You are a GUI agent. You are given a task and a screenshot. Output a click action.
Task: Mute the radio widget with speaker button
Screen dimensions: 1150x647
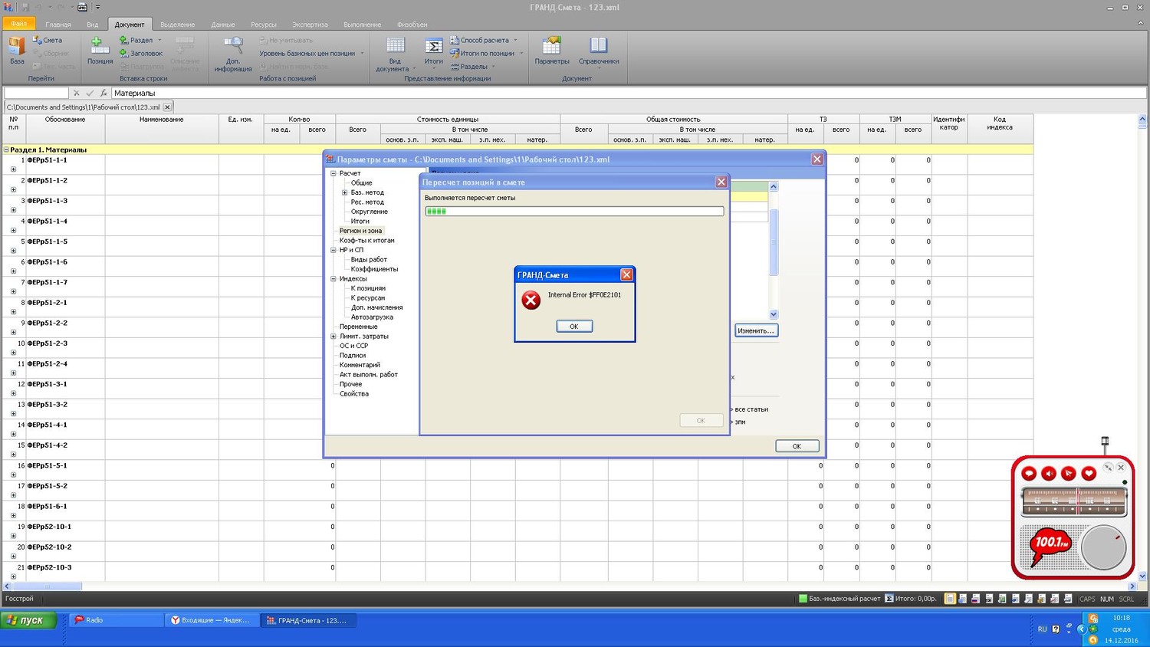(x=1049, y=474)
